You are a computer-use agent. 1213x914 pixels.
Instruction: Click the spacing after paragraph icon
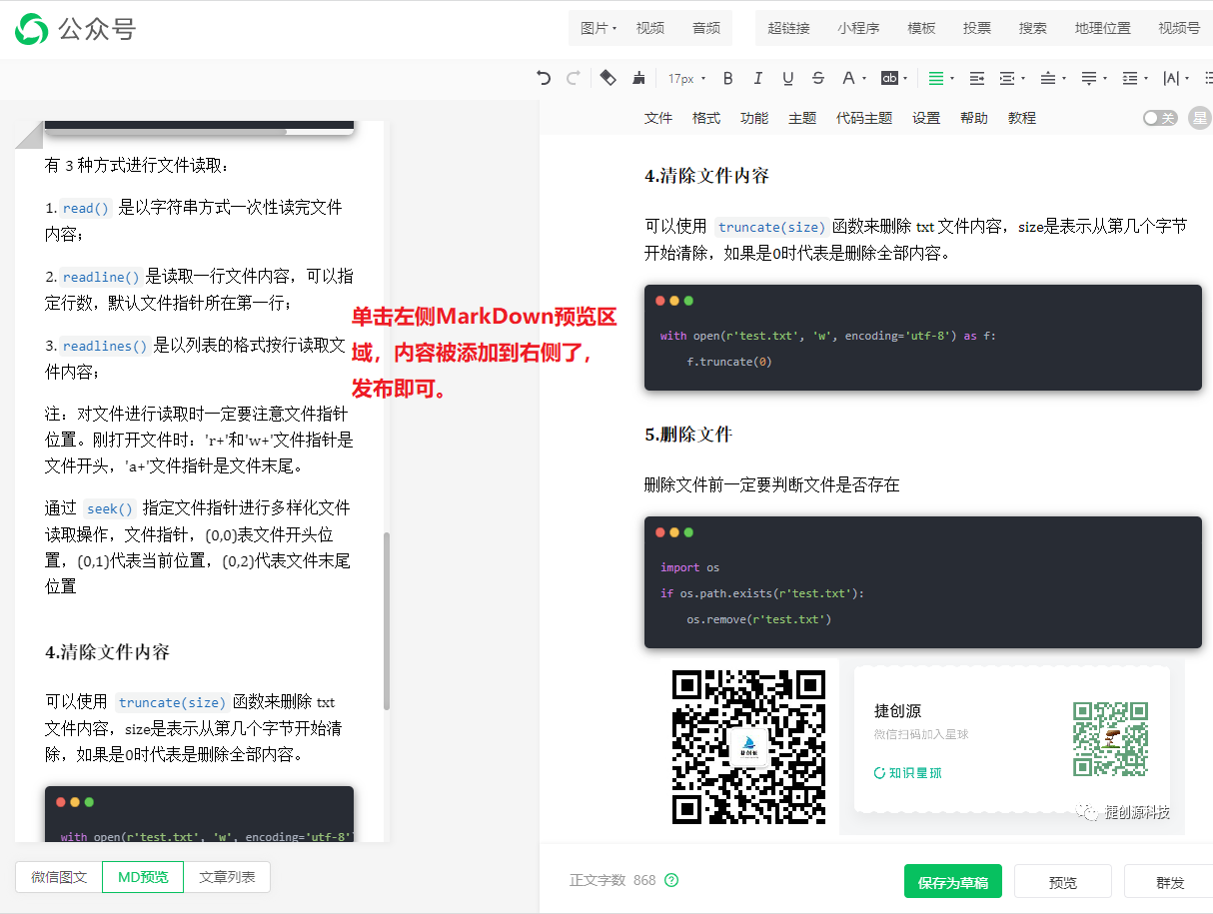(x=1088, y=78)
